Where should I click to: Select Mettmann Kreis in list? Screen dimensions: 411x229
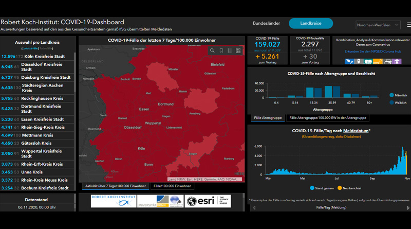pyautogui.click(x=37, y=135)
